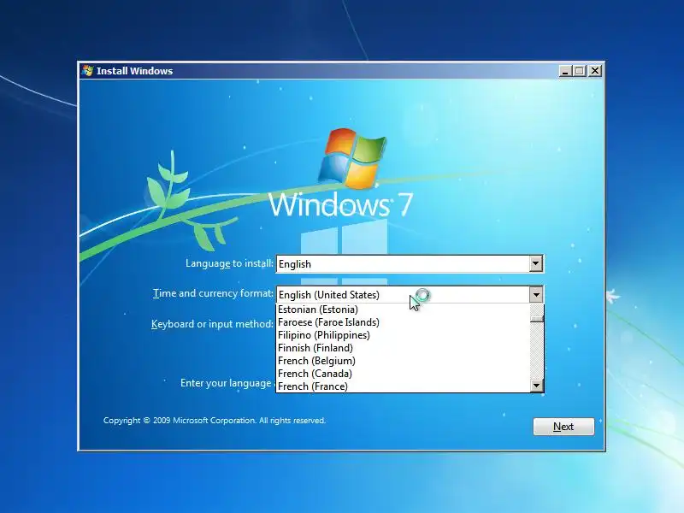Select Estonian (Estonia) from the list
The width and height of the screenshot is (684, 513).
403,310
